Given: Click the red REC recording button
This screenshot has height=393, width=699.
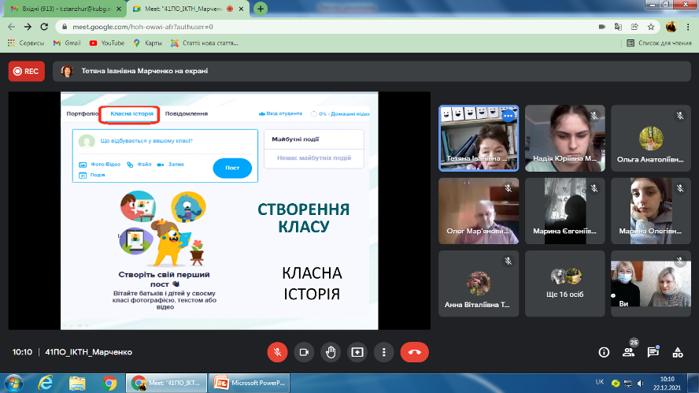Looking at the screenshot, I should [x=26, y=71].
